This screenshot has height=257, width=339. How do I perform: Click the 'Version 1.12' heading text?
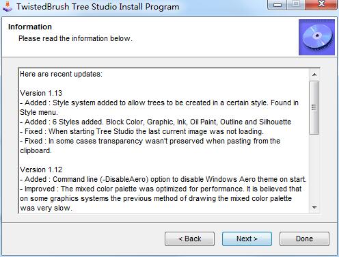tap(41, 170)
